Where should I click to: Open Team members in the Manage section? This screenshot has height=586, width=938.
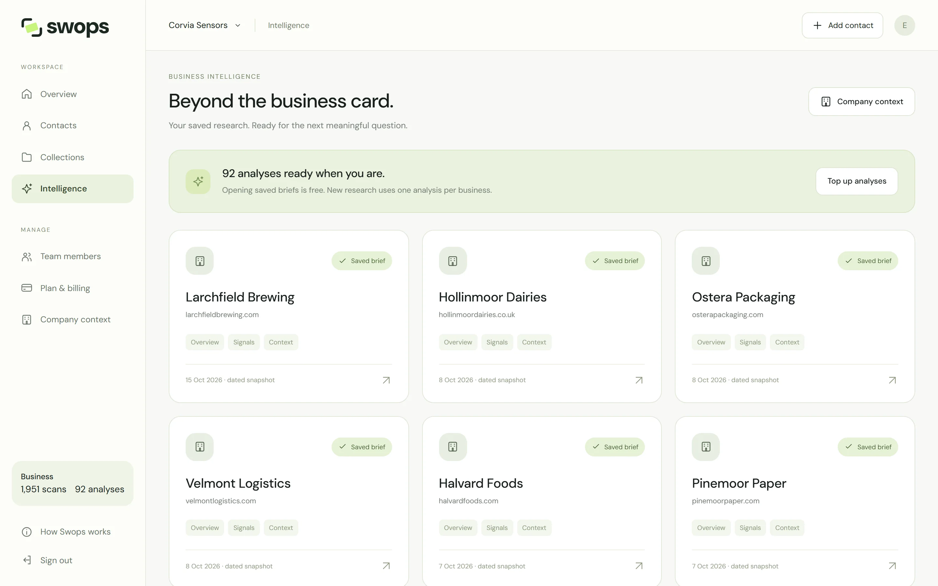(x=73, y=257)
